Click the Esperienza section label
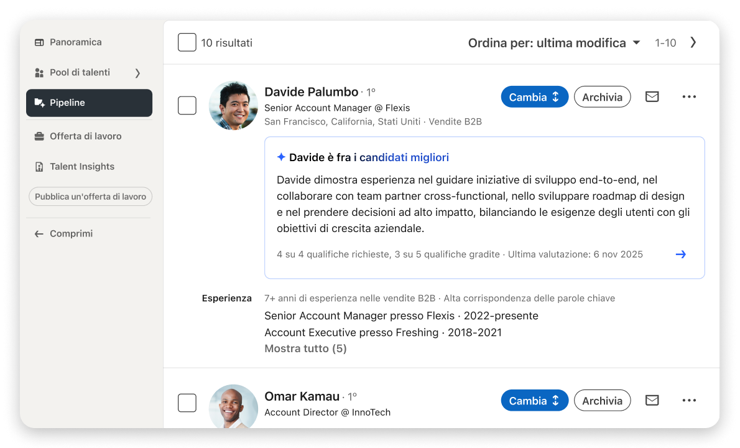 [x=226, y=298]
